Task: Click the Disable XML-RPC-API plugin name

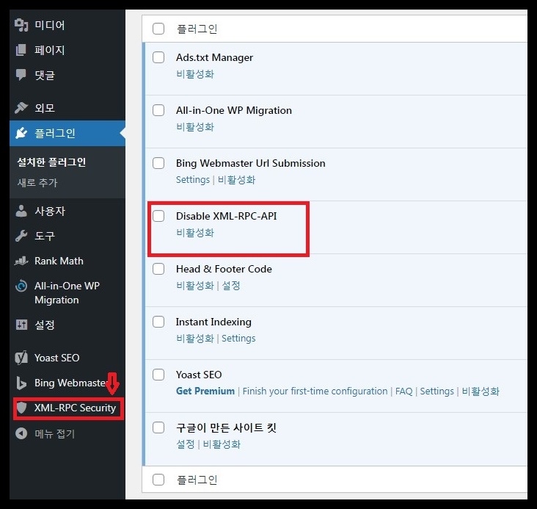Action: [x=227, y=216]
